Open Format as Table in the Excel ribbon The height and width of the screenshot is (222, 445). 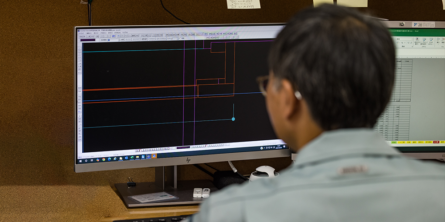click(x=424, y=41)
